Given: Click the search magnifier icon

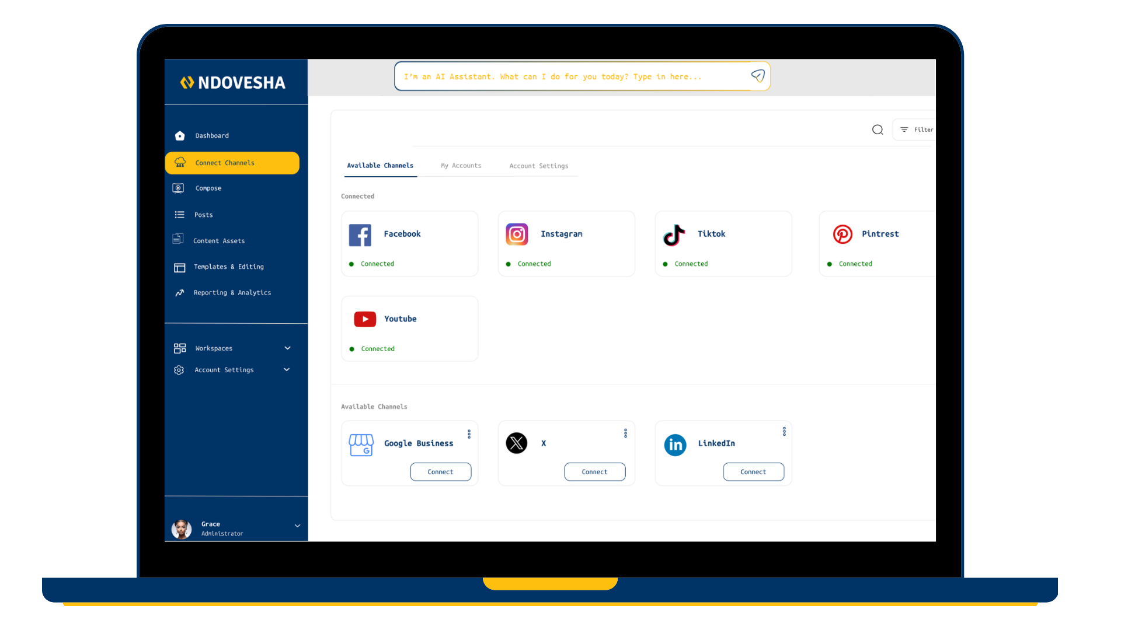Looking at the screenshot, I should point(878,129).
